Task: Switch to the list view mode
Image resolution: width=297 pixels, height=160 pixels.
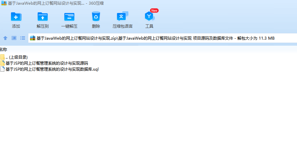Action: click(23, 38)
